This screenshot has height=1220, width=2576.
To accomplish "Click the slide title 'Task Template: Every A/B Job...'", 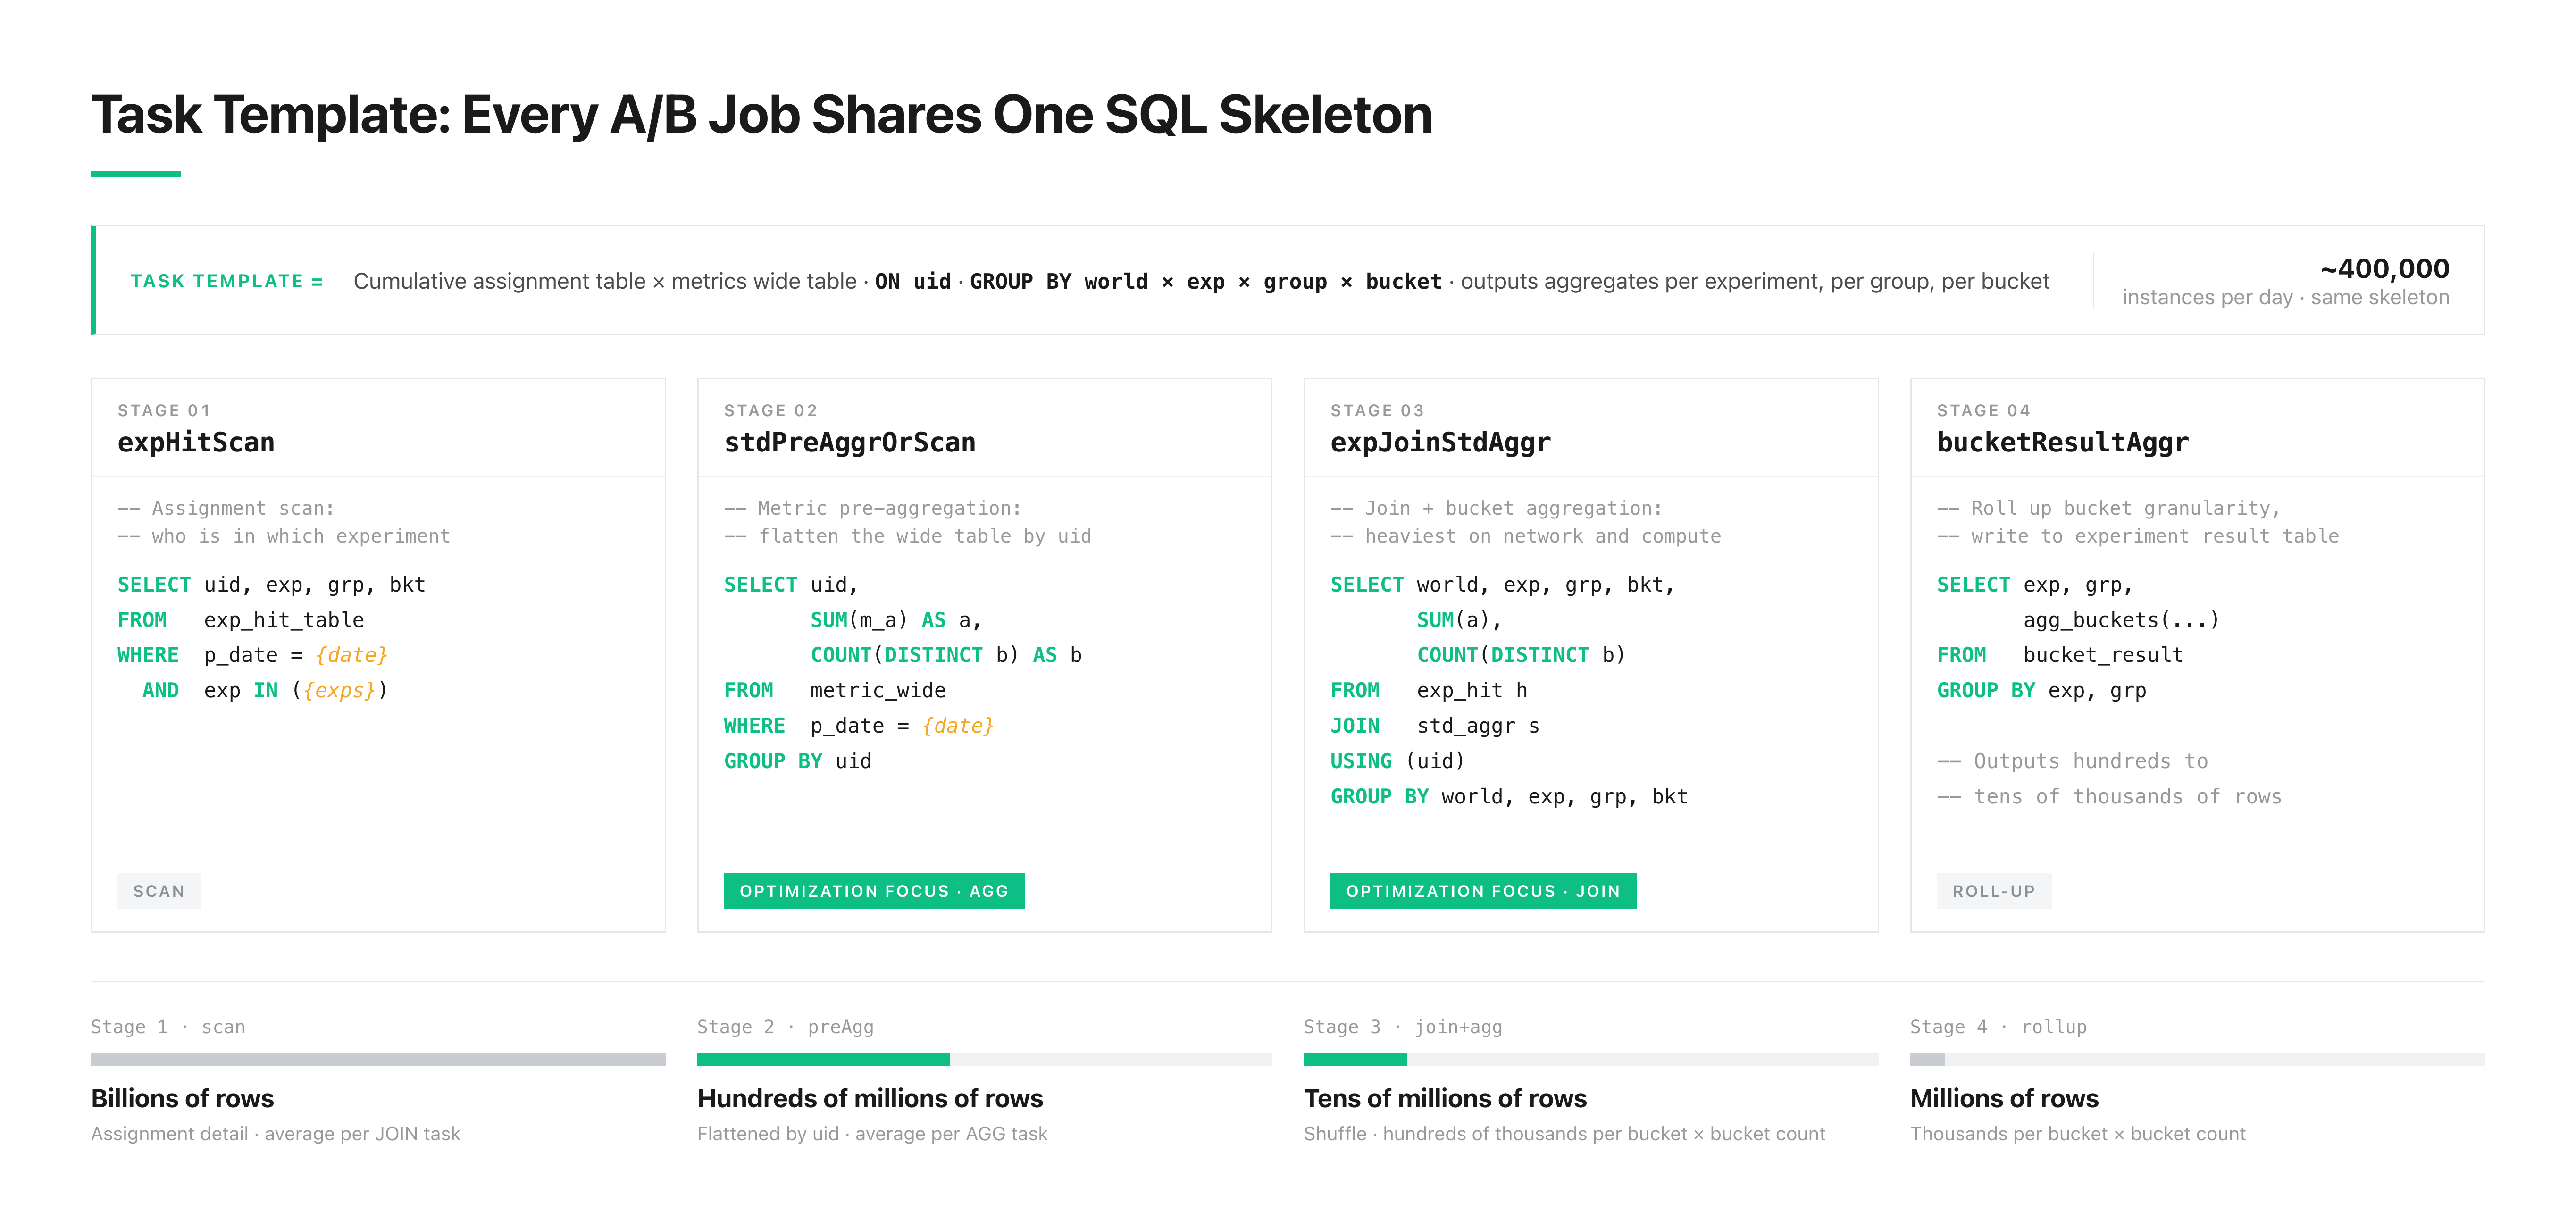I will (762, 115).
